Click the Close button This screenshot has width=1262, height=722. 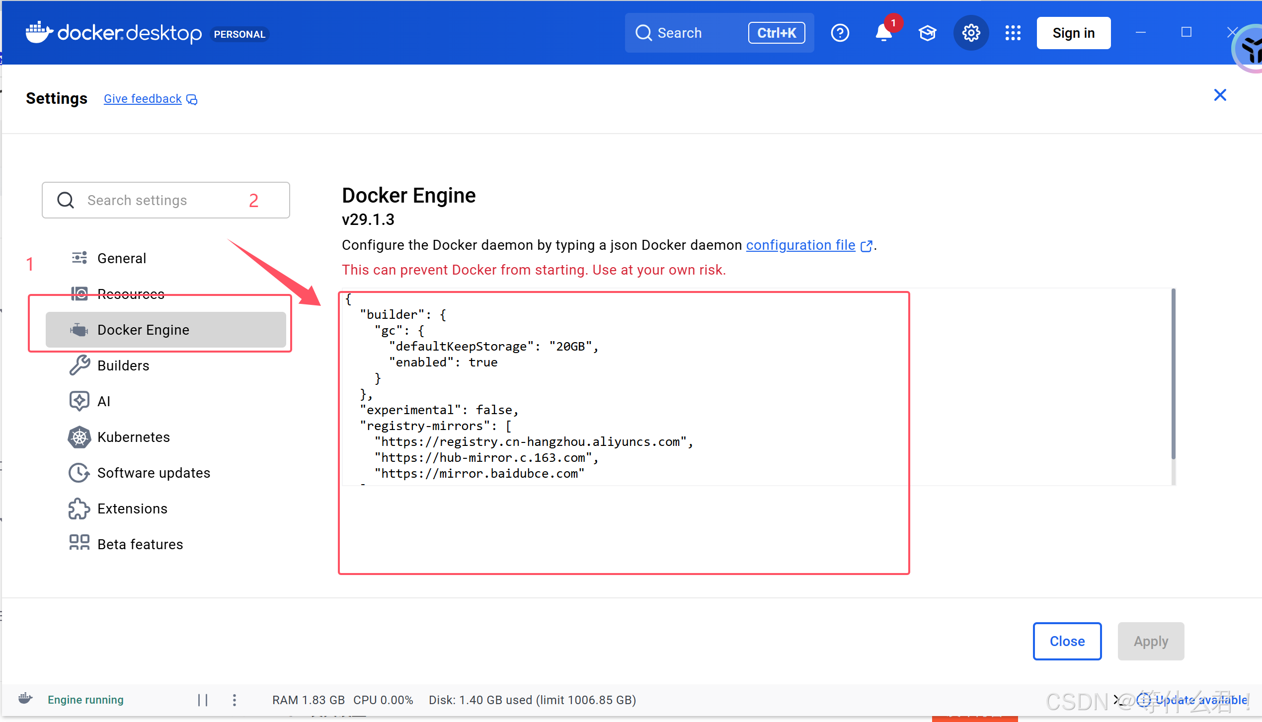tap(1067, 641)
